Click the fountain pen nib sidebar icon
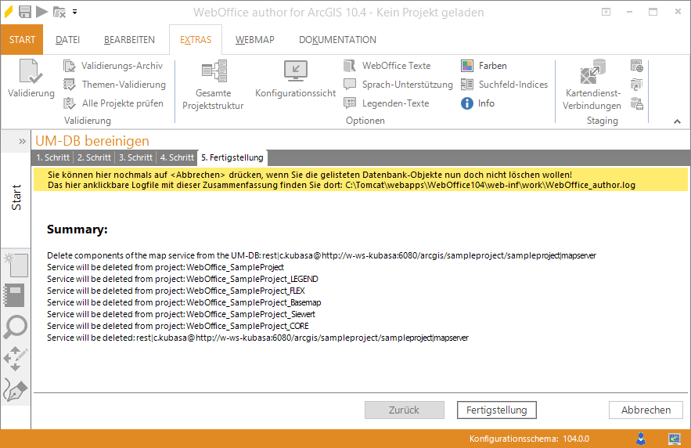Image resolution: width=691 pixels, height=448 pixels. [x=16, y=390]
